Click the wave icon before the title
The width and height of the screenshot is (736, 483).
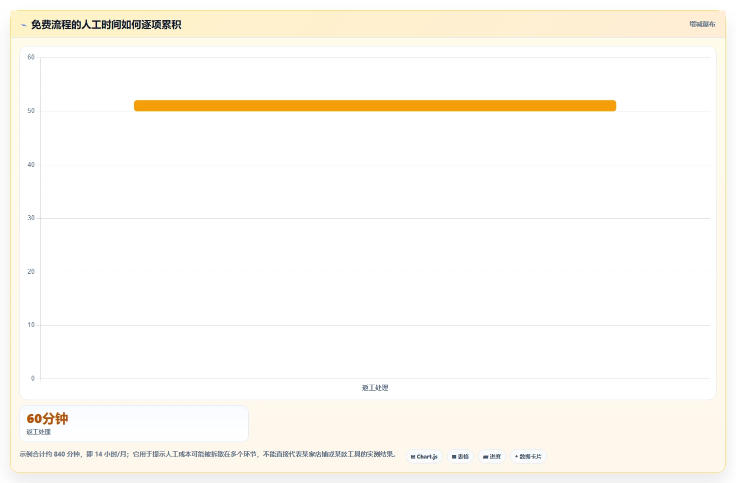point(24,25)
